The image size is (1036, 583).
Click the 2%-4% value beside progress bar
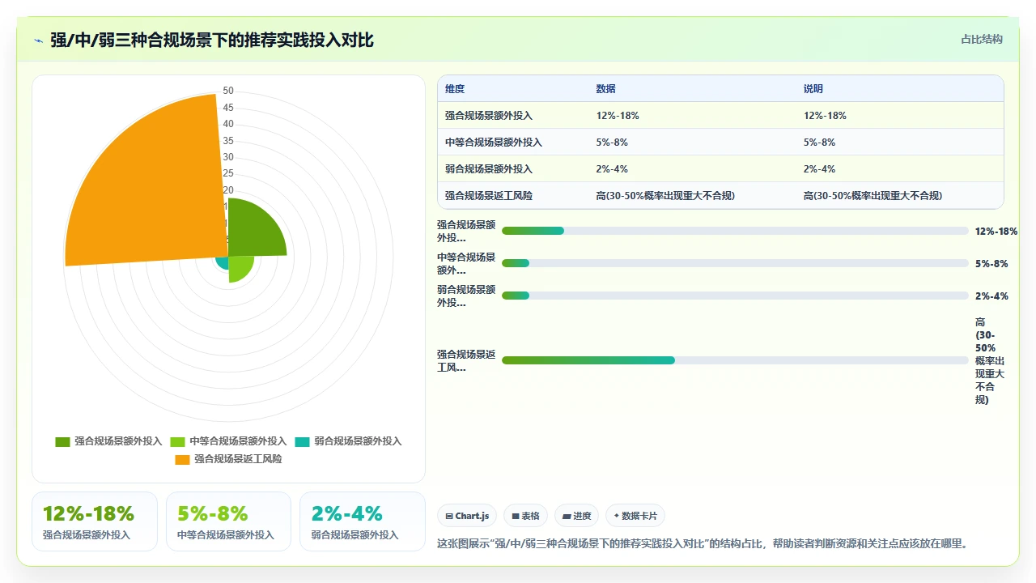pos(991,296)
